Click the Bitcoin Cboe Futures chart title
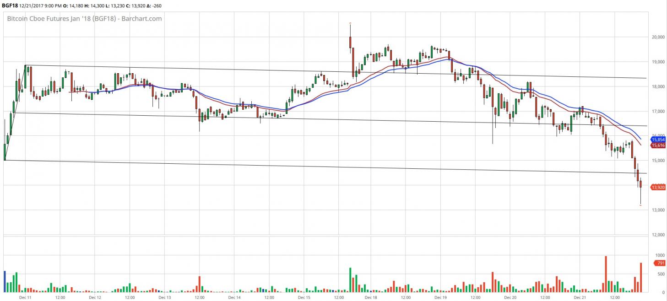Image resolution: width=667 pixels, height=301 pixels. [x=84, y=19]
